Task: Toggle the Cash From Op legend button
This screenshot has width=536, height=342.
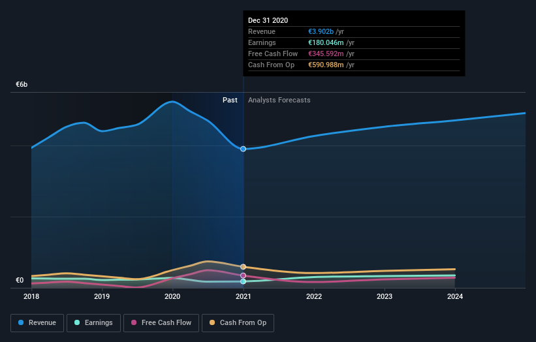Action: (238, 323)
